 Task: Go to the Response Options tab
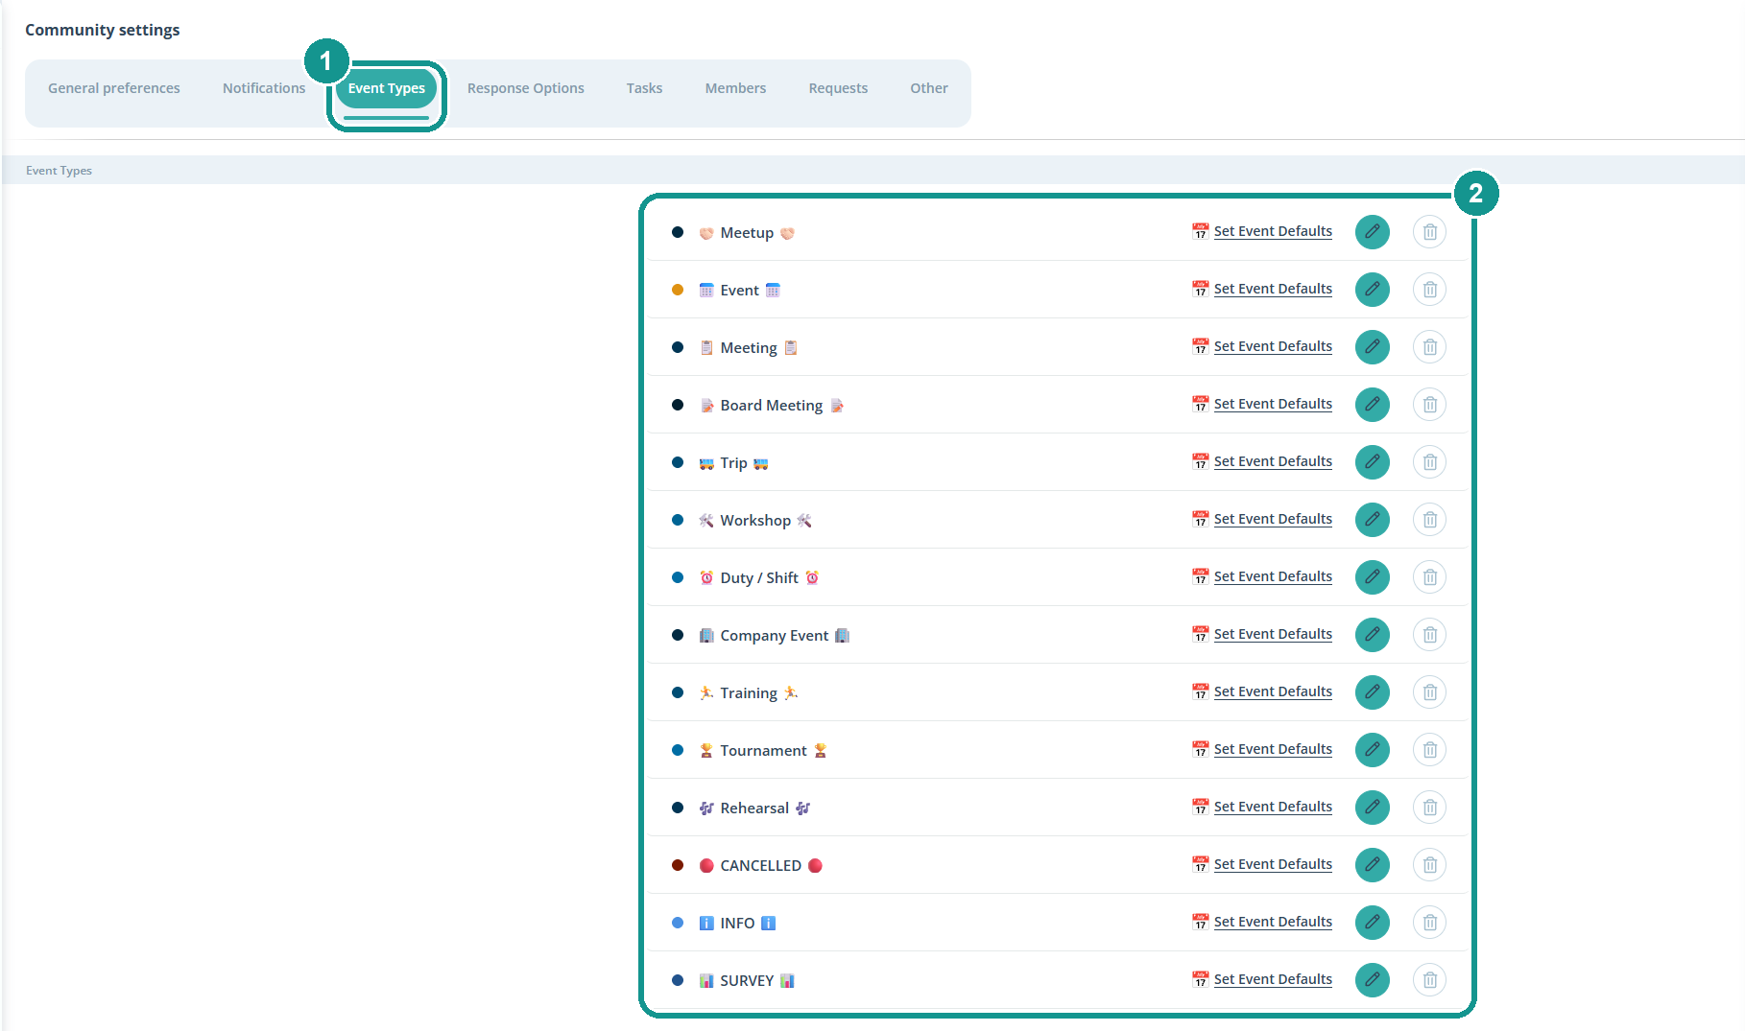pos(526,88)
